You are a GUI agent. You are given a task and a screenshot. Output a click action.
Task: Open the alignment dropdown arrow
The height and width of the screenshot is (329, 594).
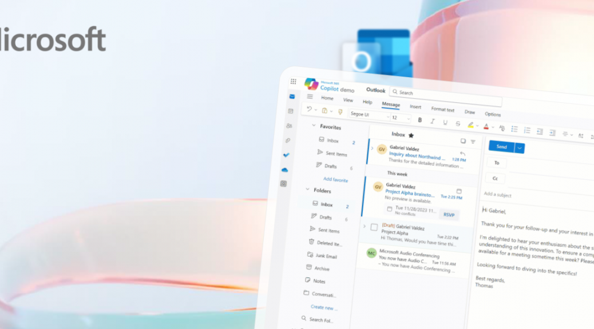pos(571,135)
